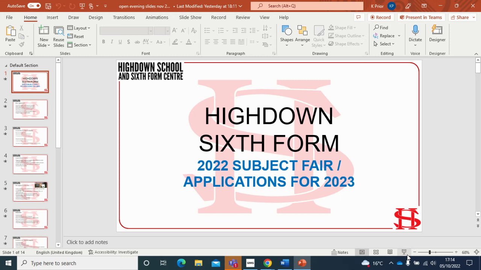Click the Record button
This screenshot has height=270, width=481.
pyautogui.click(x=380, y=17)
